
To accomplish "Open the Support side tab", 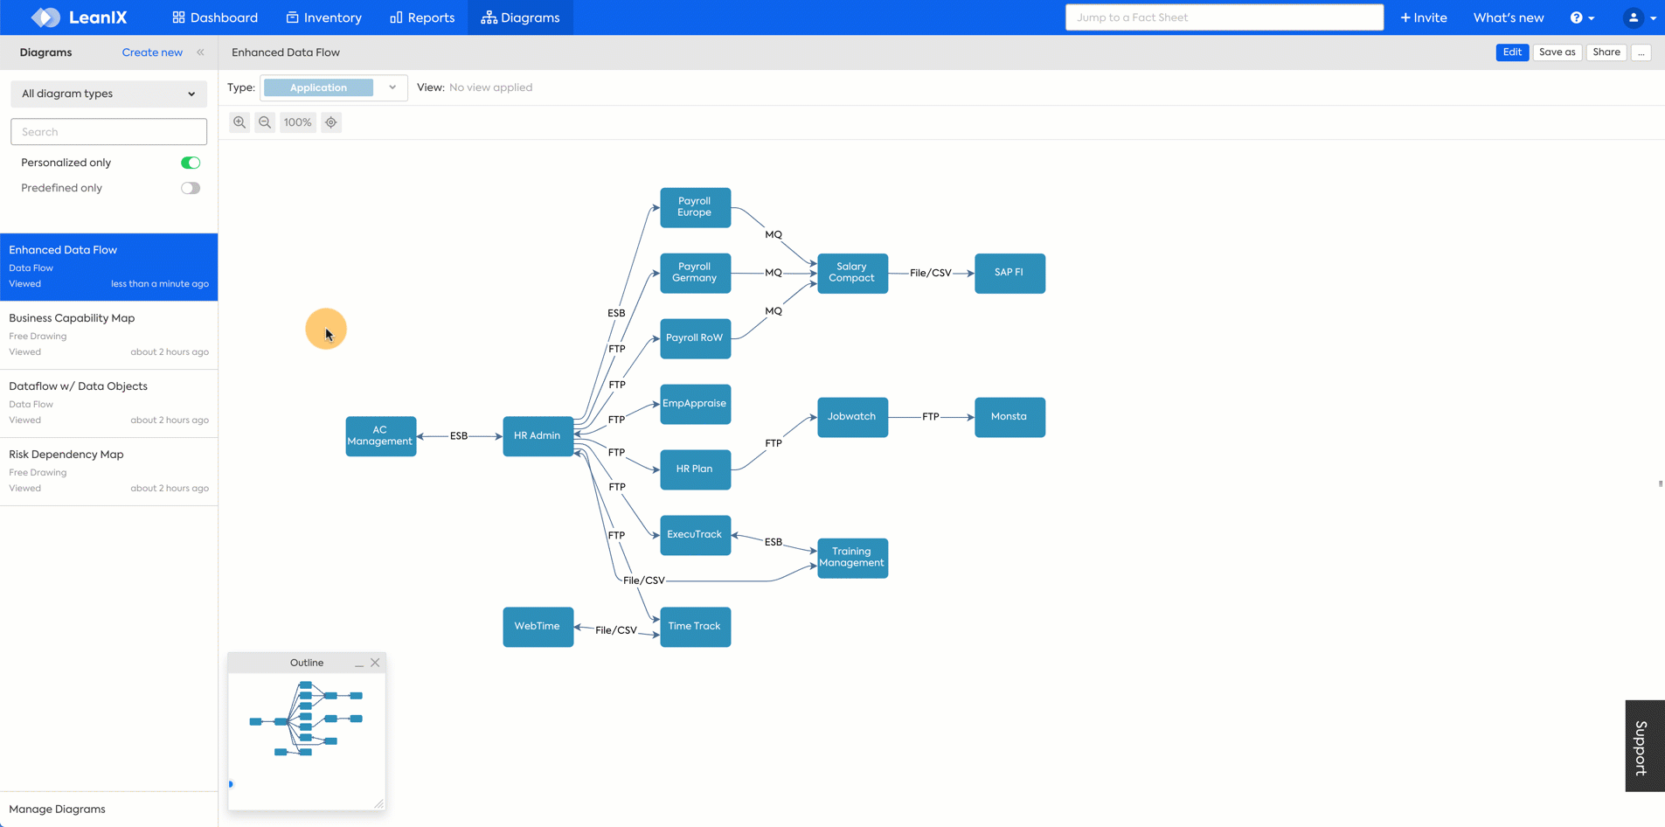I will [x=1644, y=746].
